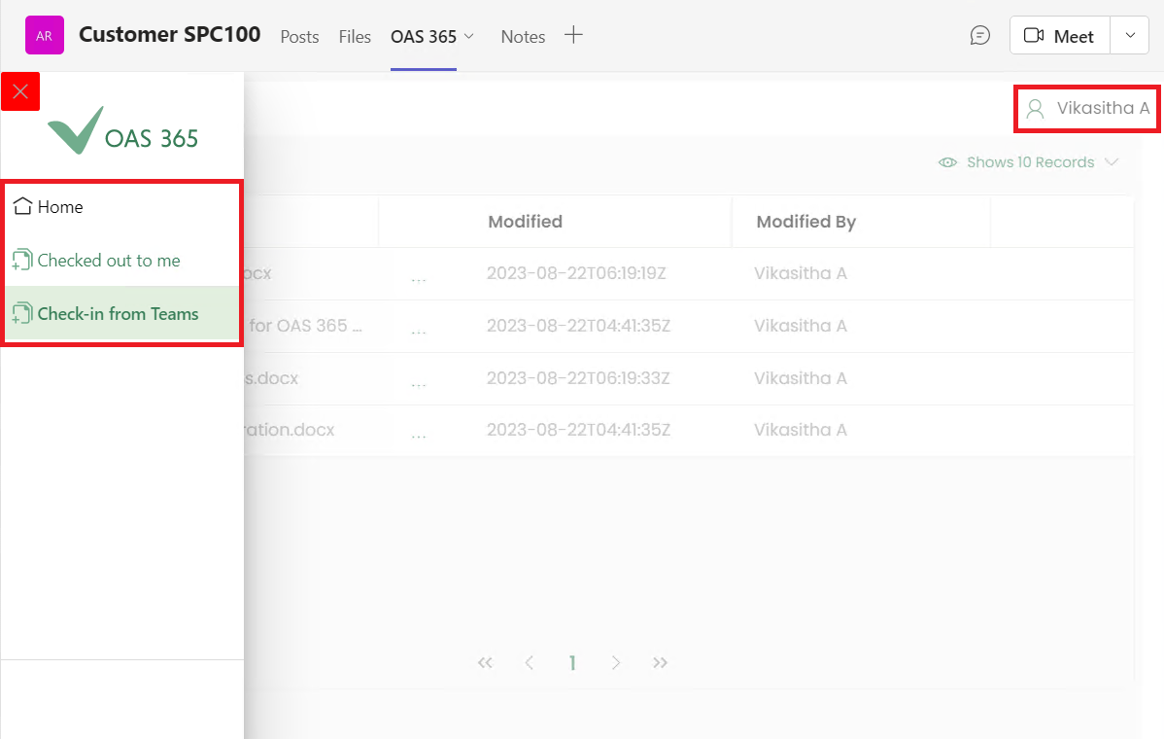Open the conversation chat icon
Image resolution: width=1164 pixels, height=739 pixels.
980,36
